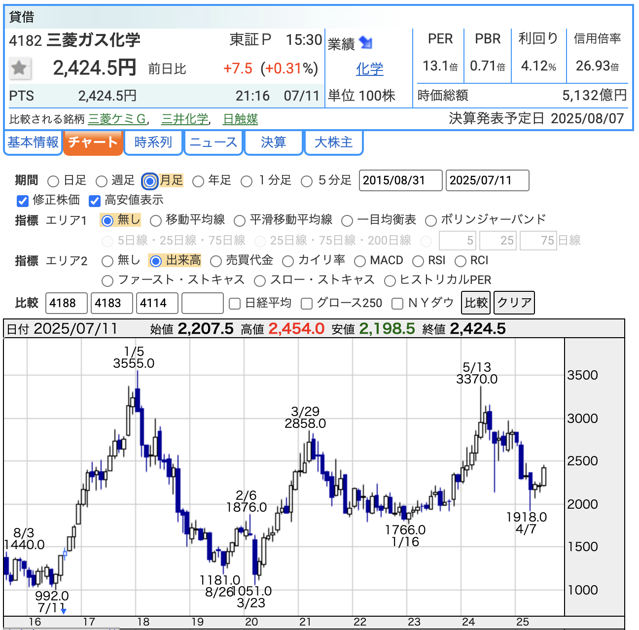View the 大株主 tab

tap(334, 142)
